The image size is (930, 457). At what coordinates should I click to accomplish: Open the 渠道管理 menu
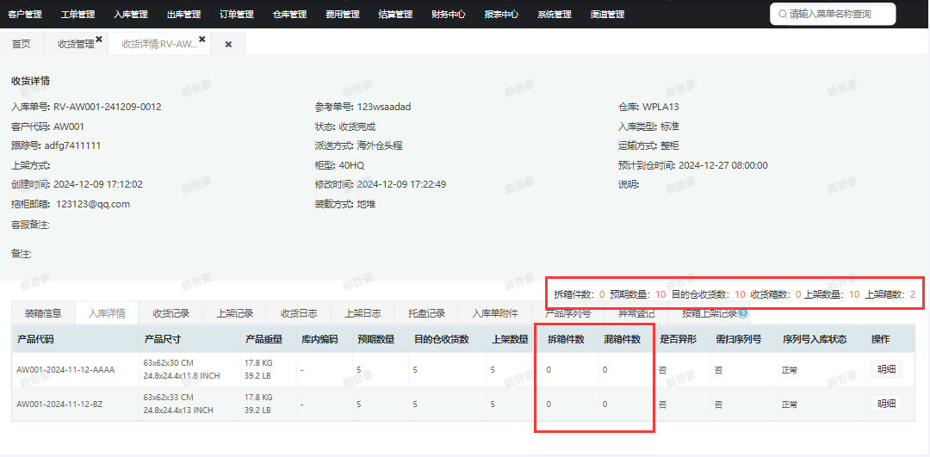pos(607,15)
